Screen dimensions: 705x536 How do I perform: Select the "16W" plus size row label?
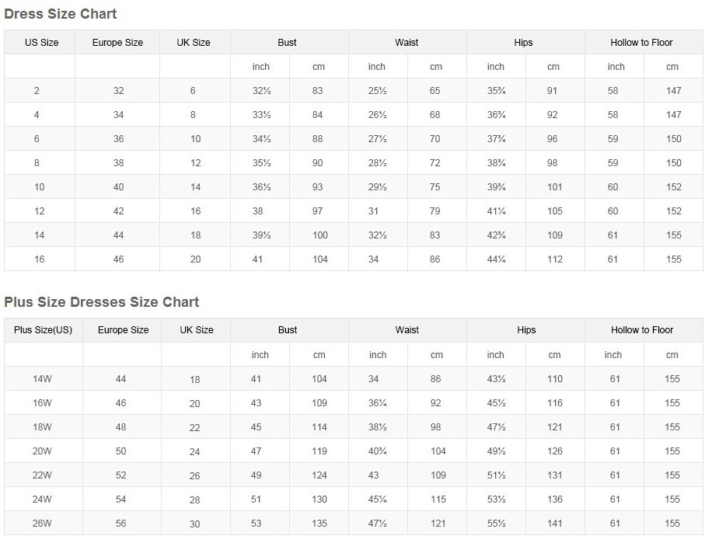[42, 403]
